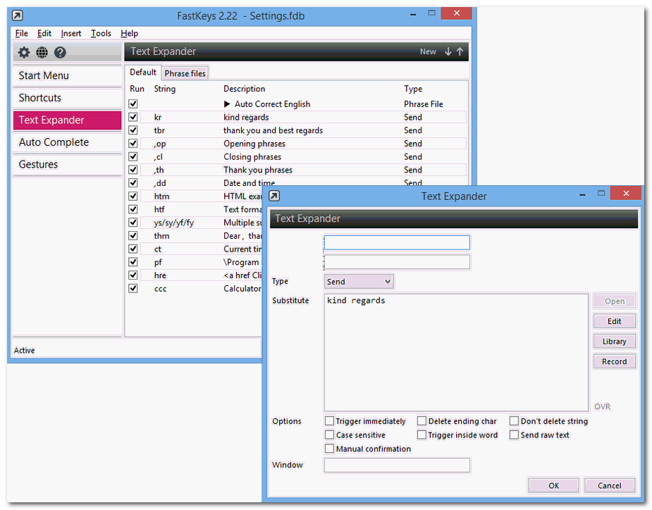This screenshot has height=510, width=652.
Task: Click the Edit button in dialog
Action: 615,321
